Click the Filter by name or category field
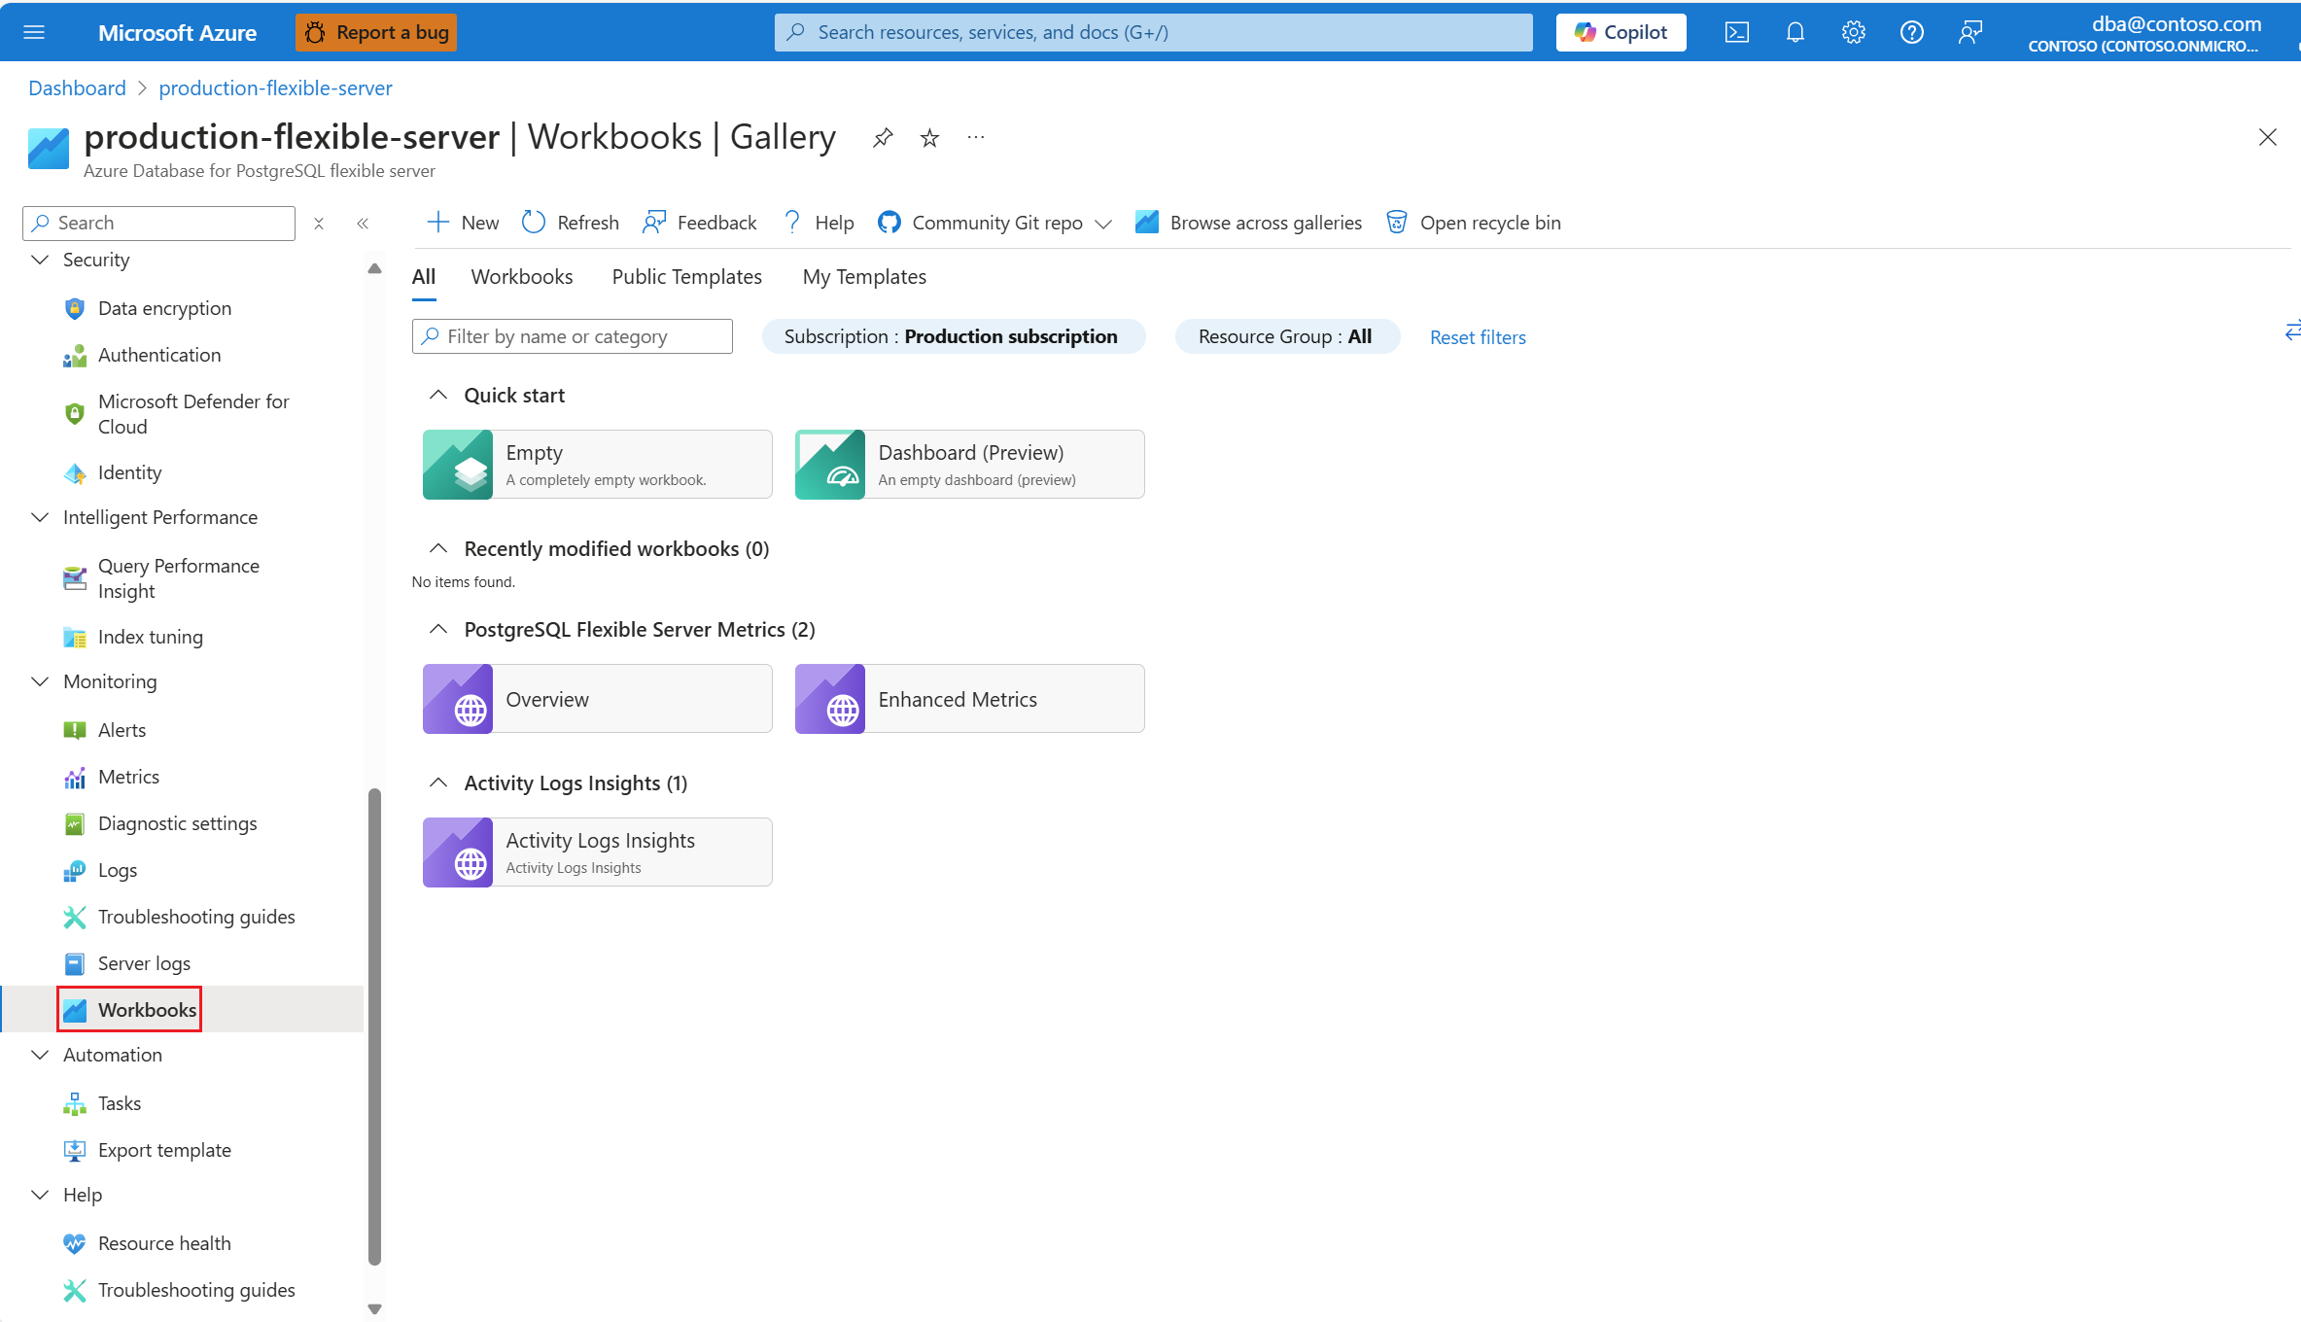 click(x=574, y=336)
